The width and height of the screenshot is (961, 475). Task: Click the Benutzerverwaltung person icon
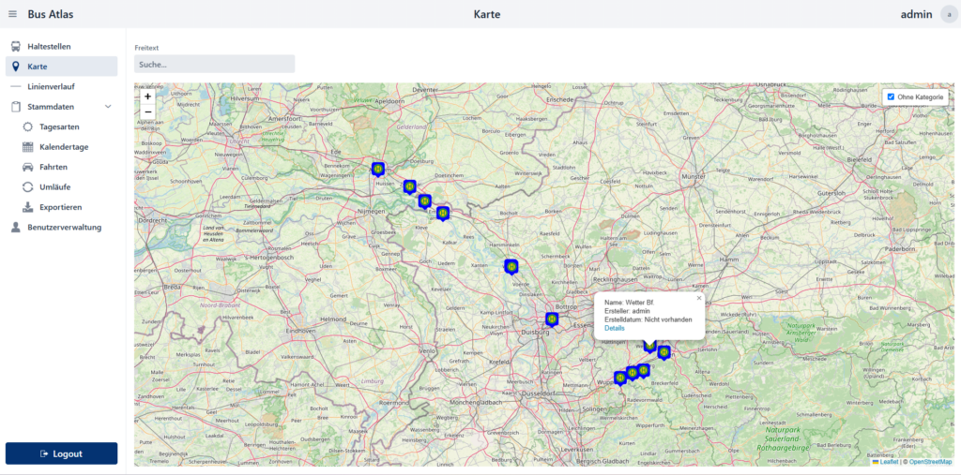click(x=16, y=227)
